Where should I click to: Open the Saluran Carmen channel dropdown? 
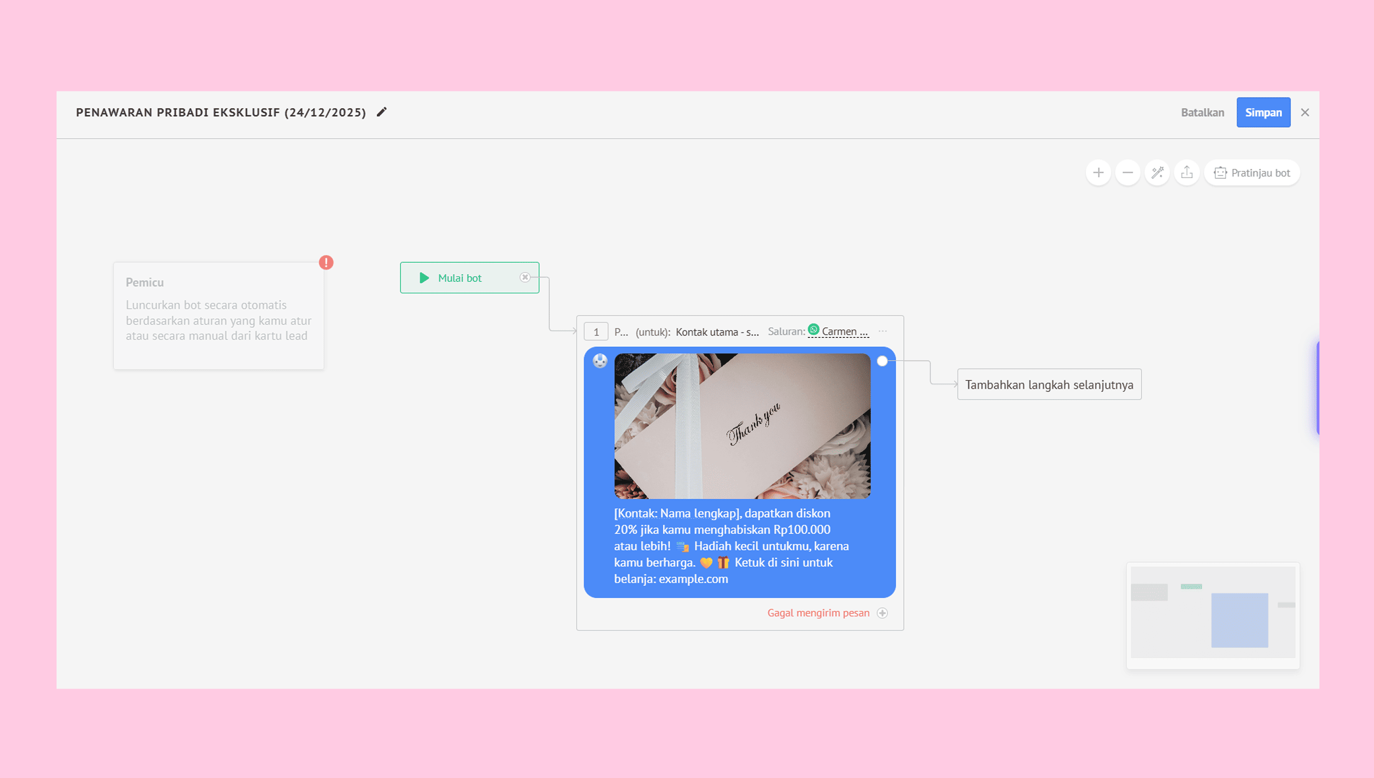coord(844,332)
